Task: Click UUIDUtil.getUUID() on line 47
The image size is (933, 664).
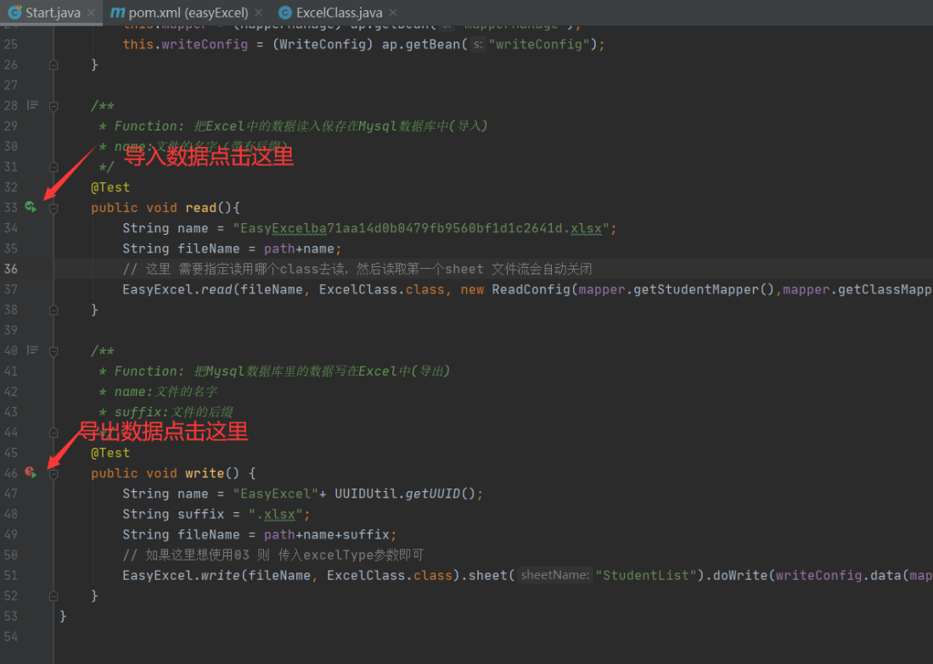Action: coord(405,494)
